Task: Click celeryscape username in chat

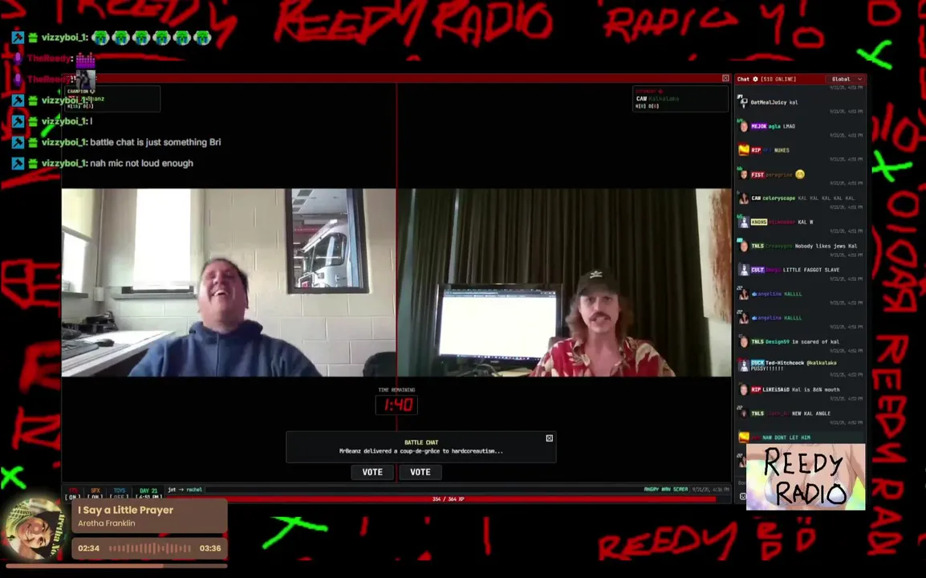Action: [x=778, y=198]
